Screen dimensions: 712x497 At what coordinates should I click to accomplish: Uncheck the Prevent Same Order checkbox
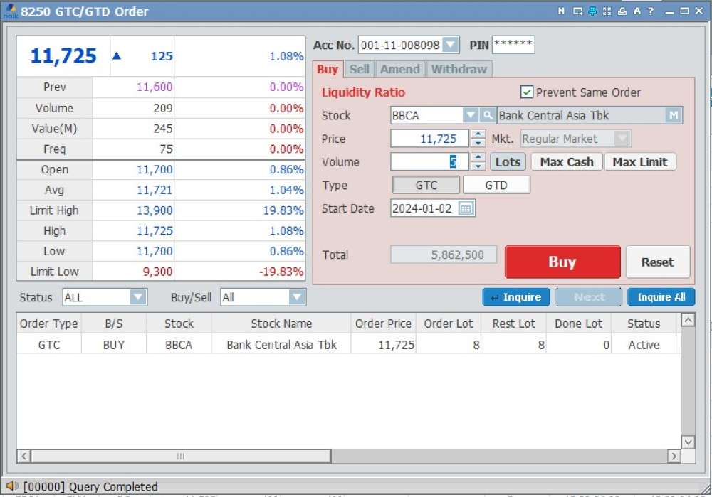[527, 92]
